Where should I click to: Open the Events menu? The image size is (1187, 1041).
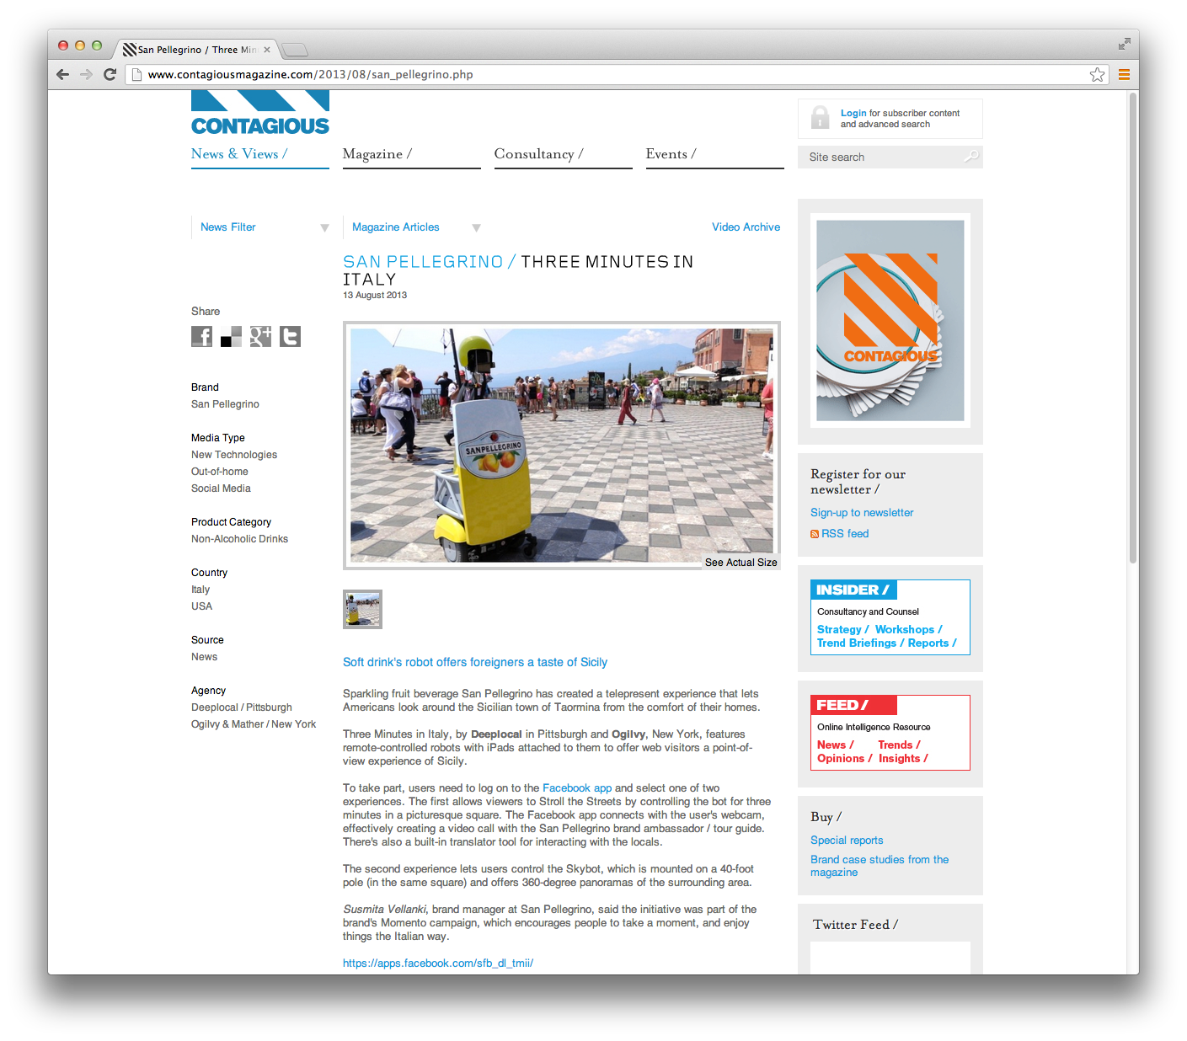coord(671,154)
